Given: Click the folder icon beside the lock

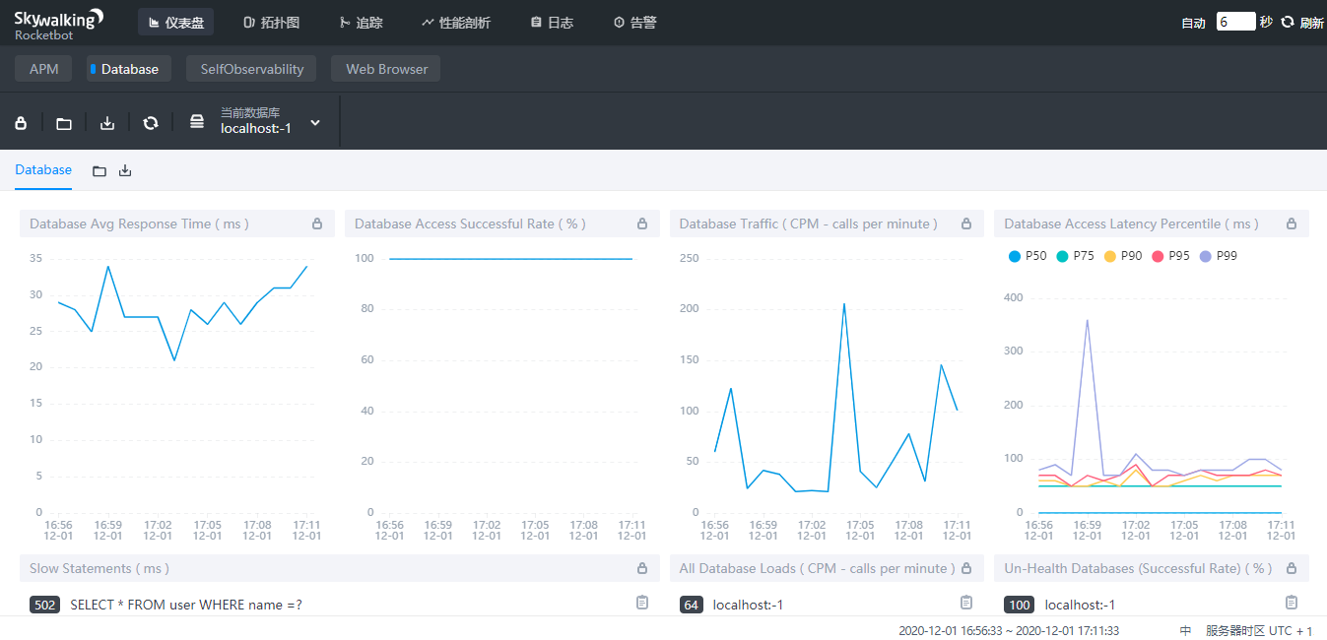Looking at the screenshot, I should click(64, 123).
